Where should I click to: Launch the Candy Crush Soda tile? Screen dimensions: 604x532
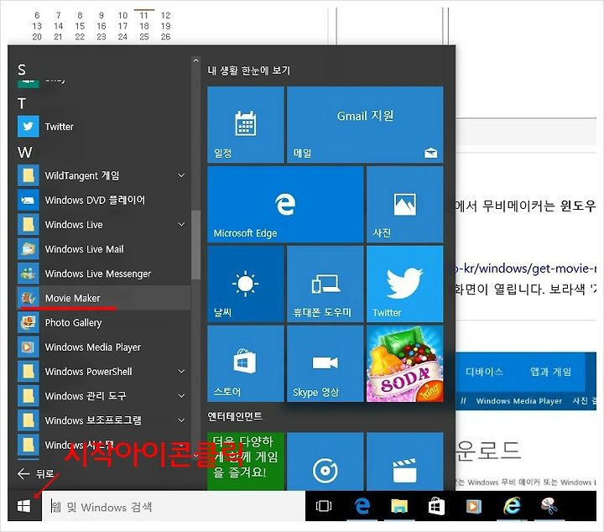[x=405, y=364]
